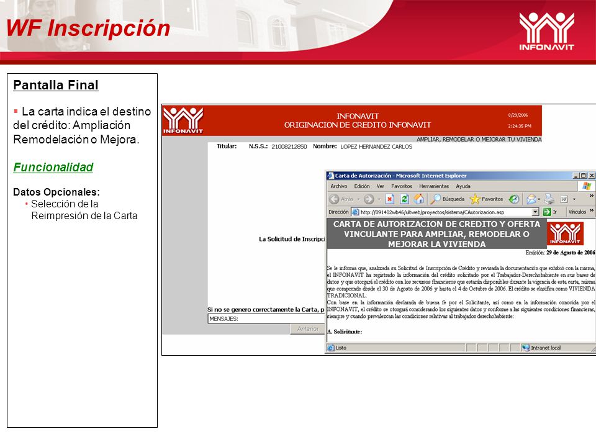This screenshot has height=447, width=596.
Task: Expand the Forward history dropdown arrow
Action: (x=379, y=199)
